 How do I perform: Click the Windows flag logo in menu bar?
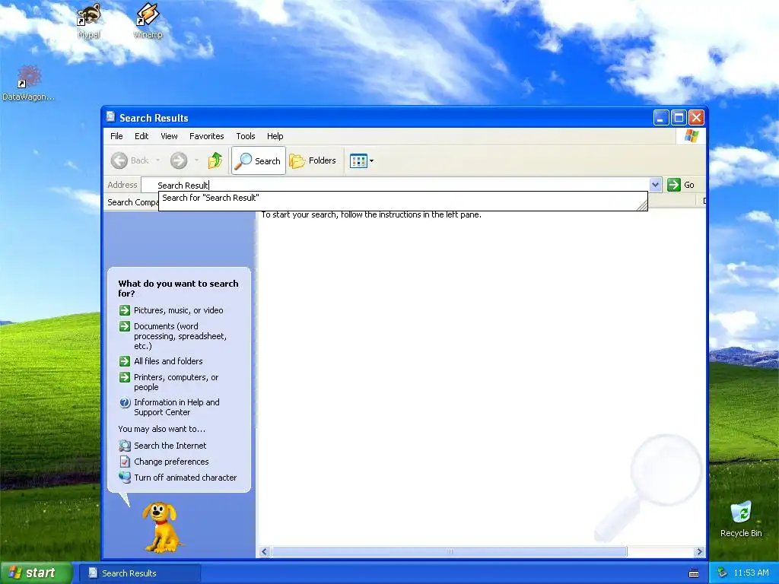tap(691, 136)
